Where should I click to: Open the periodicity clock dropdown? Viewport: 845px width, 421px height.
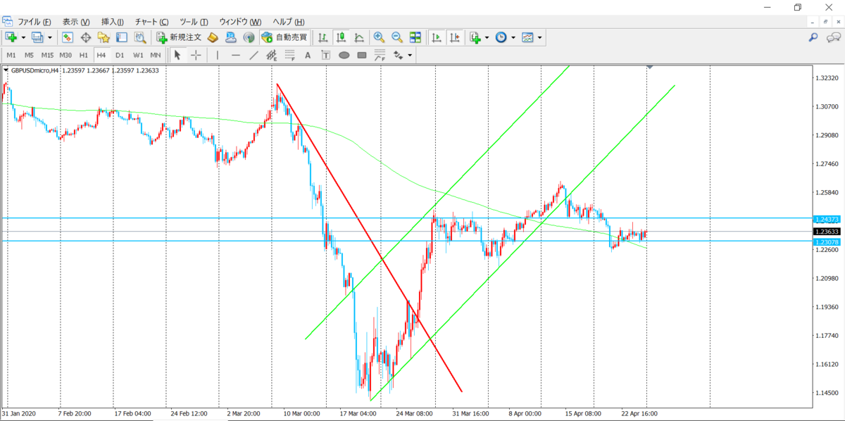coord(513,37)
